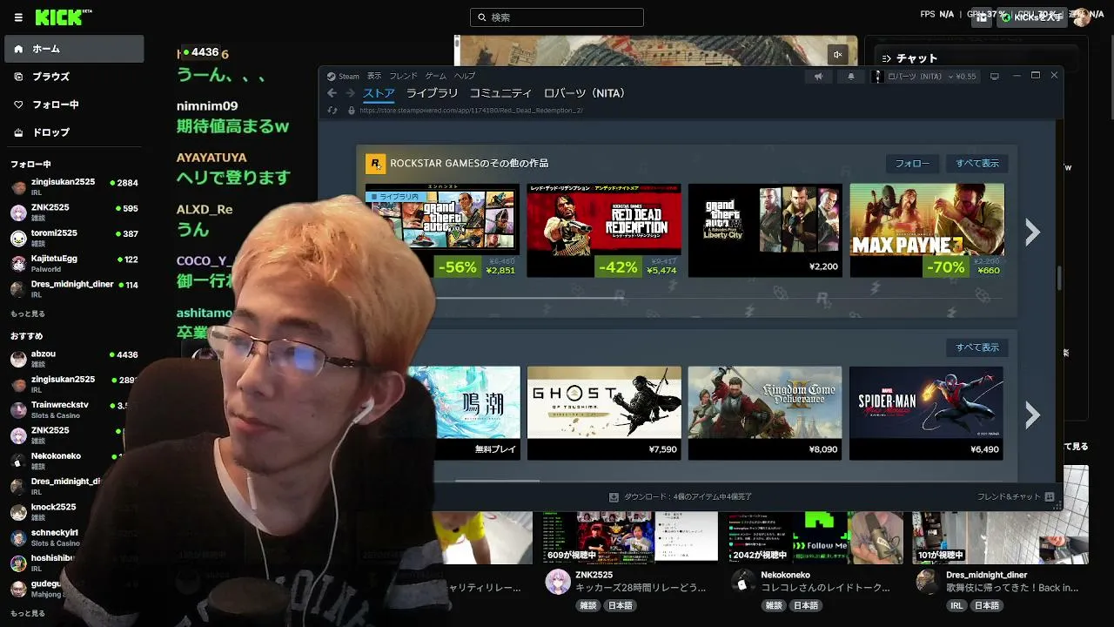Click the Kick 検索 search field
Screen dimensions: 1114x627
click(557, 17)
